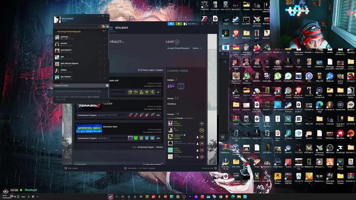The height and width of the screenshot is (200, 356).
Task: Open pending friend invites icon in friends list
Action: click(x=103, y=26)
